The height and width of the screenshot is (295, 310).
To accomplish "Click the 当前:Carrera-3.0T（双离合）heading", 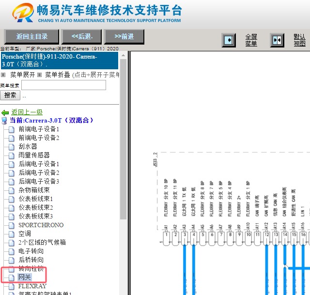I will click(51, 121).
